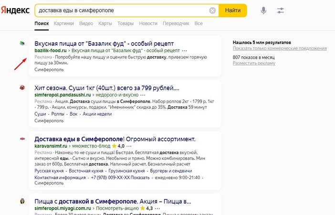Open the Хит сезона Суши 1кг result title
Screen dimensions: 335x215
107,88
